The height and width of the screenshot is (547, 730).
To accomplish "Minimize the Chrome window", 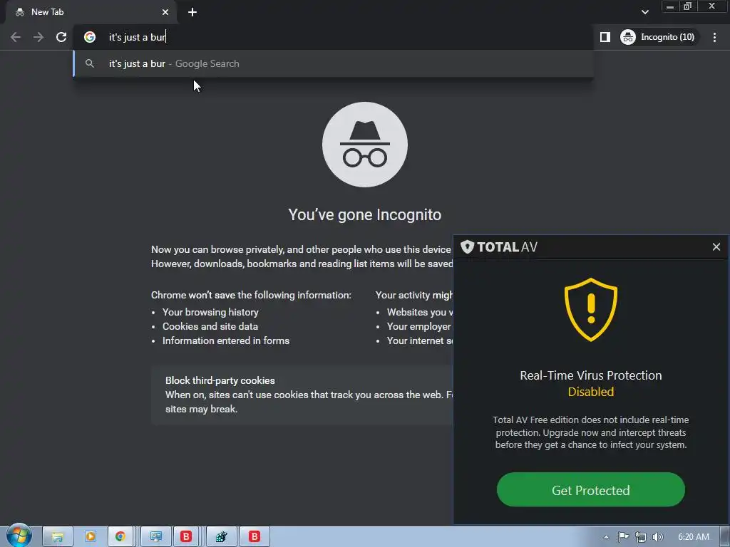I will 670,6.
